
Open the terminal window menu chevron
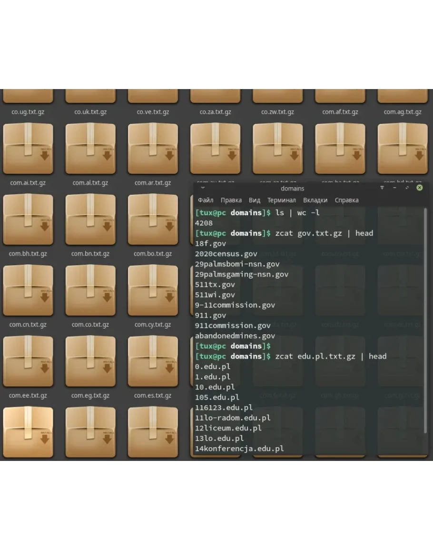(x=203, y=188)
